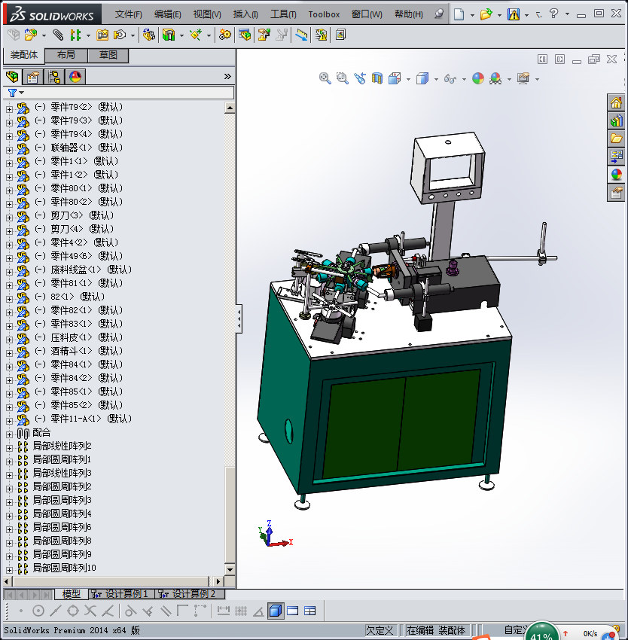Open the 工具(T) menu
The image size is (628, 640).
point(283,14)
